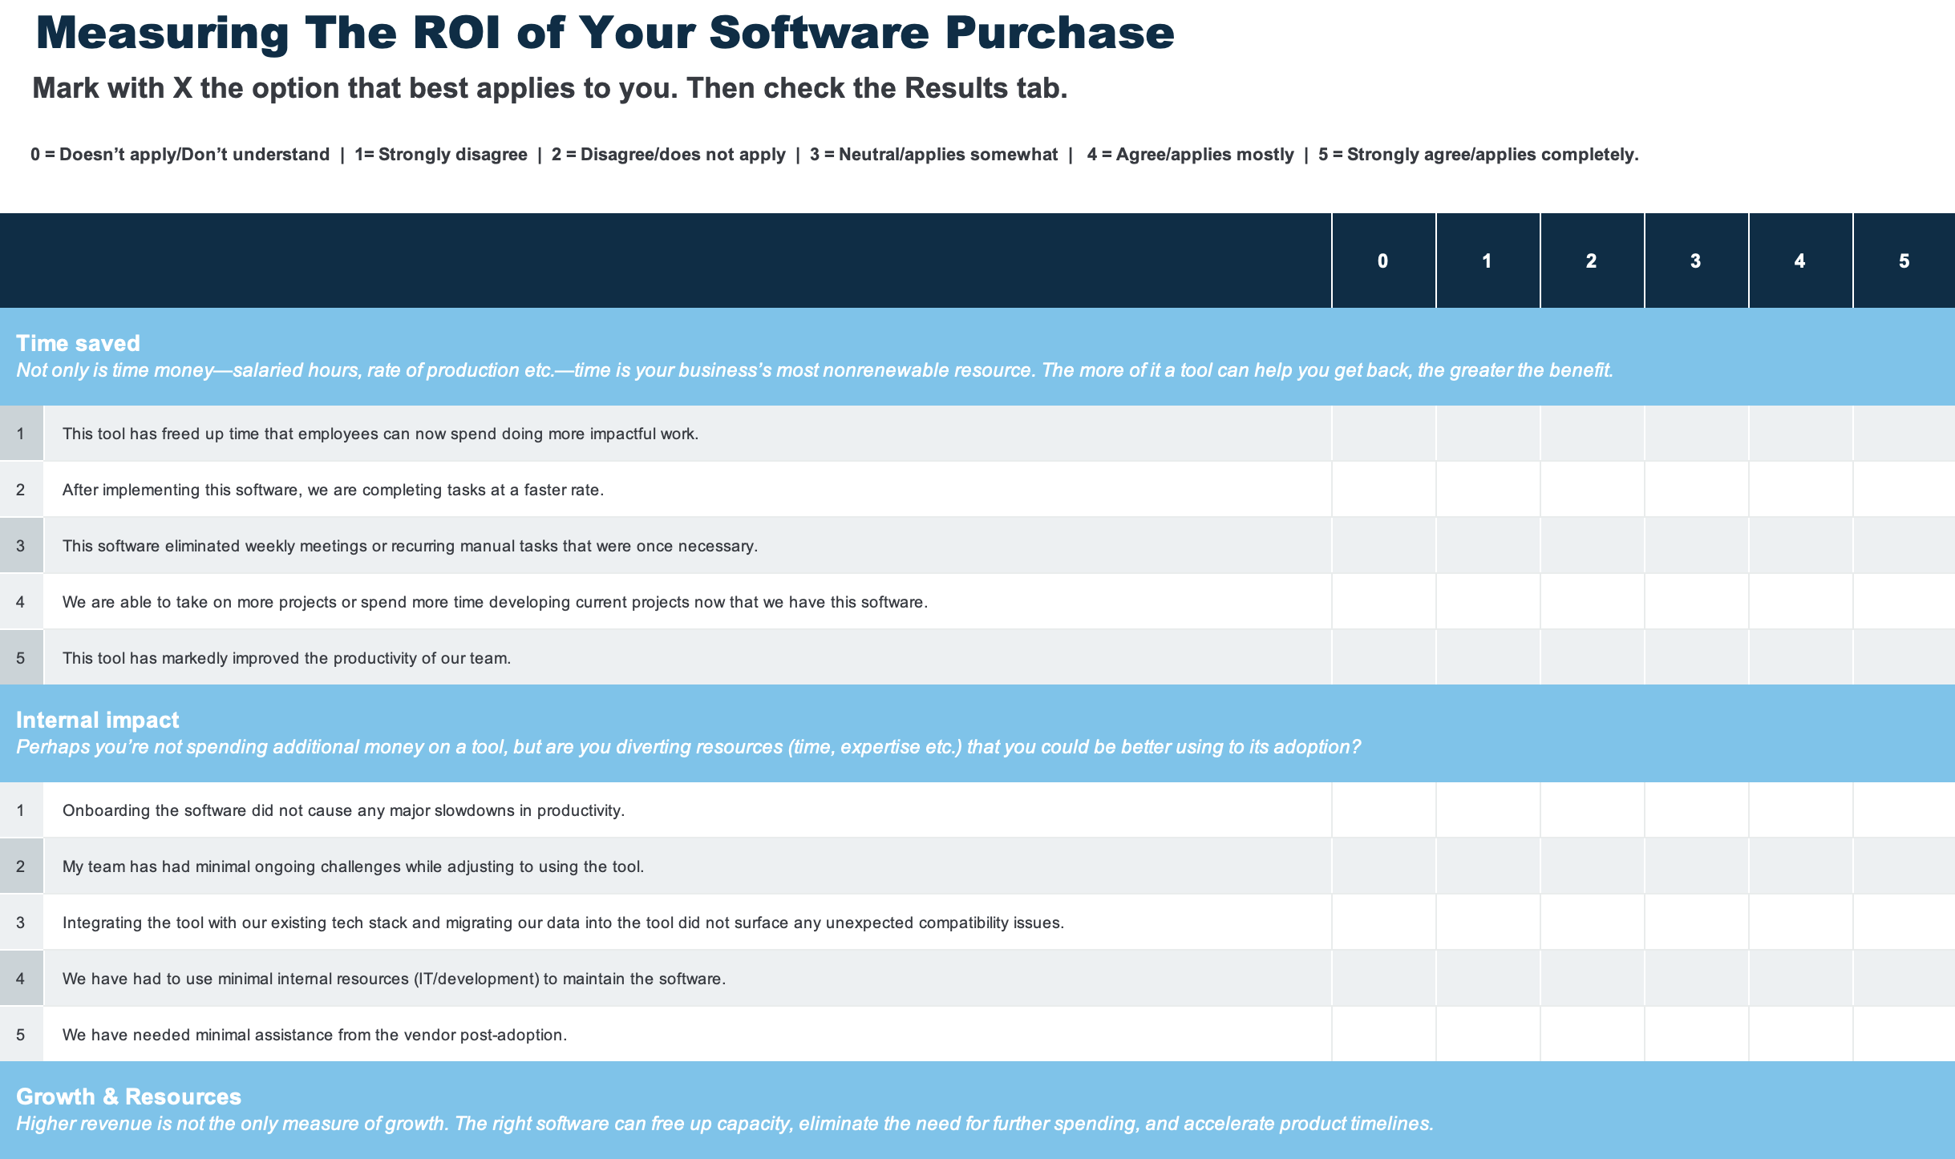Screen dimensions: 1955x1159
Task: Select the rating column header 3
Action: tap(1695, 260)
